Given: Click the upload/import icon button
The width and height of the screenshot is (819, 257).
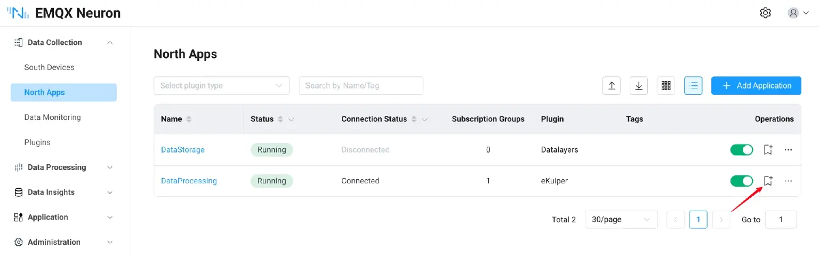Looking at the screenshot, I should click(612, 85).
